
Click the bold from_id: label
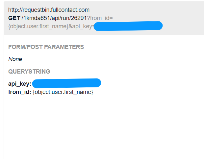[20, 92]
